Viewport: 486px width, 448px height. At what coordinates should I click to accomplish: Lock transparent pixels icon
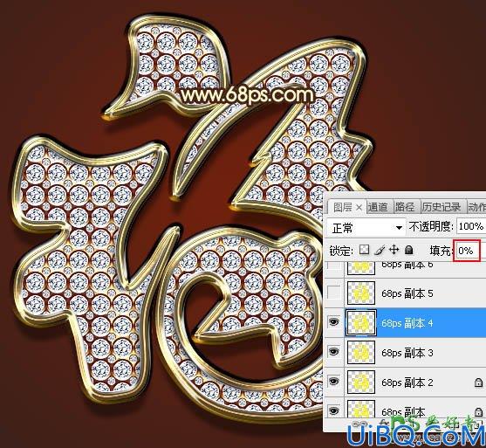[x=364, y=250]
